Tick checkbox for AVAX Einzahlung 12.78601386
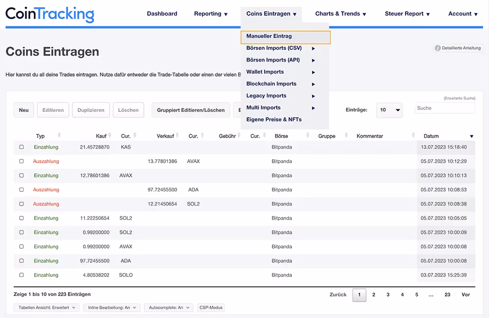The height and width of the screenshot is (318, 489). [x=22, y=175]
